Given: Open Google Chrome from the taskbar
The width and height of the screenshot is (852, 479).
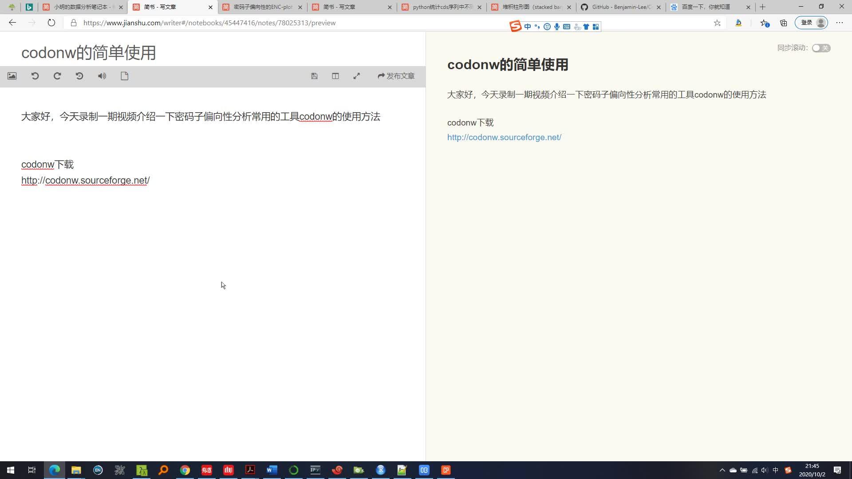Looking at the screenshot, I should (185, 470).
